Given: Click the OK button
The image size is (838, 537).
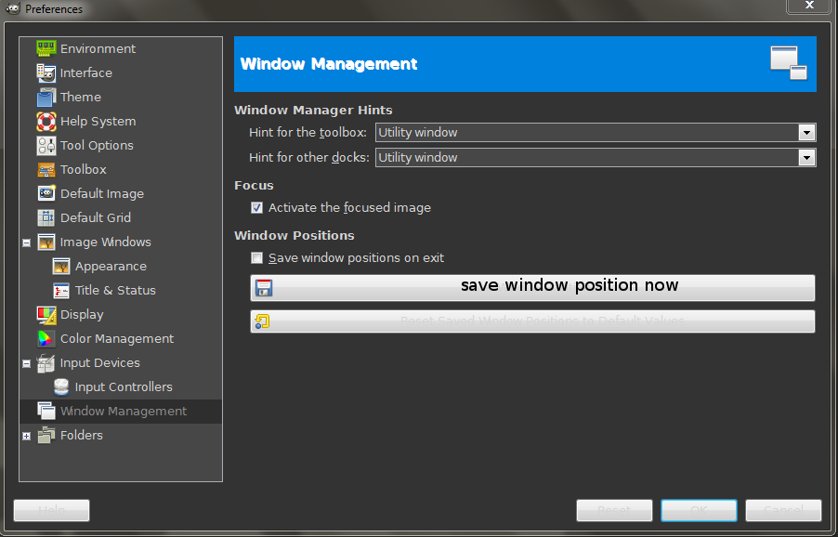Looking at the screenshot, I should click(x=698, y=510).
